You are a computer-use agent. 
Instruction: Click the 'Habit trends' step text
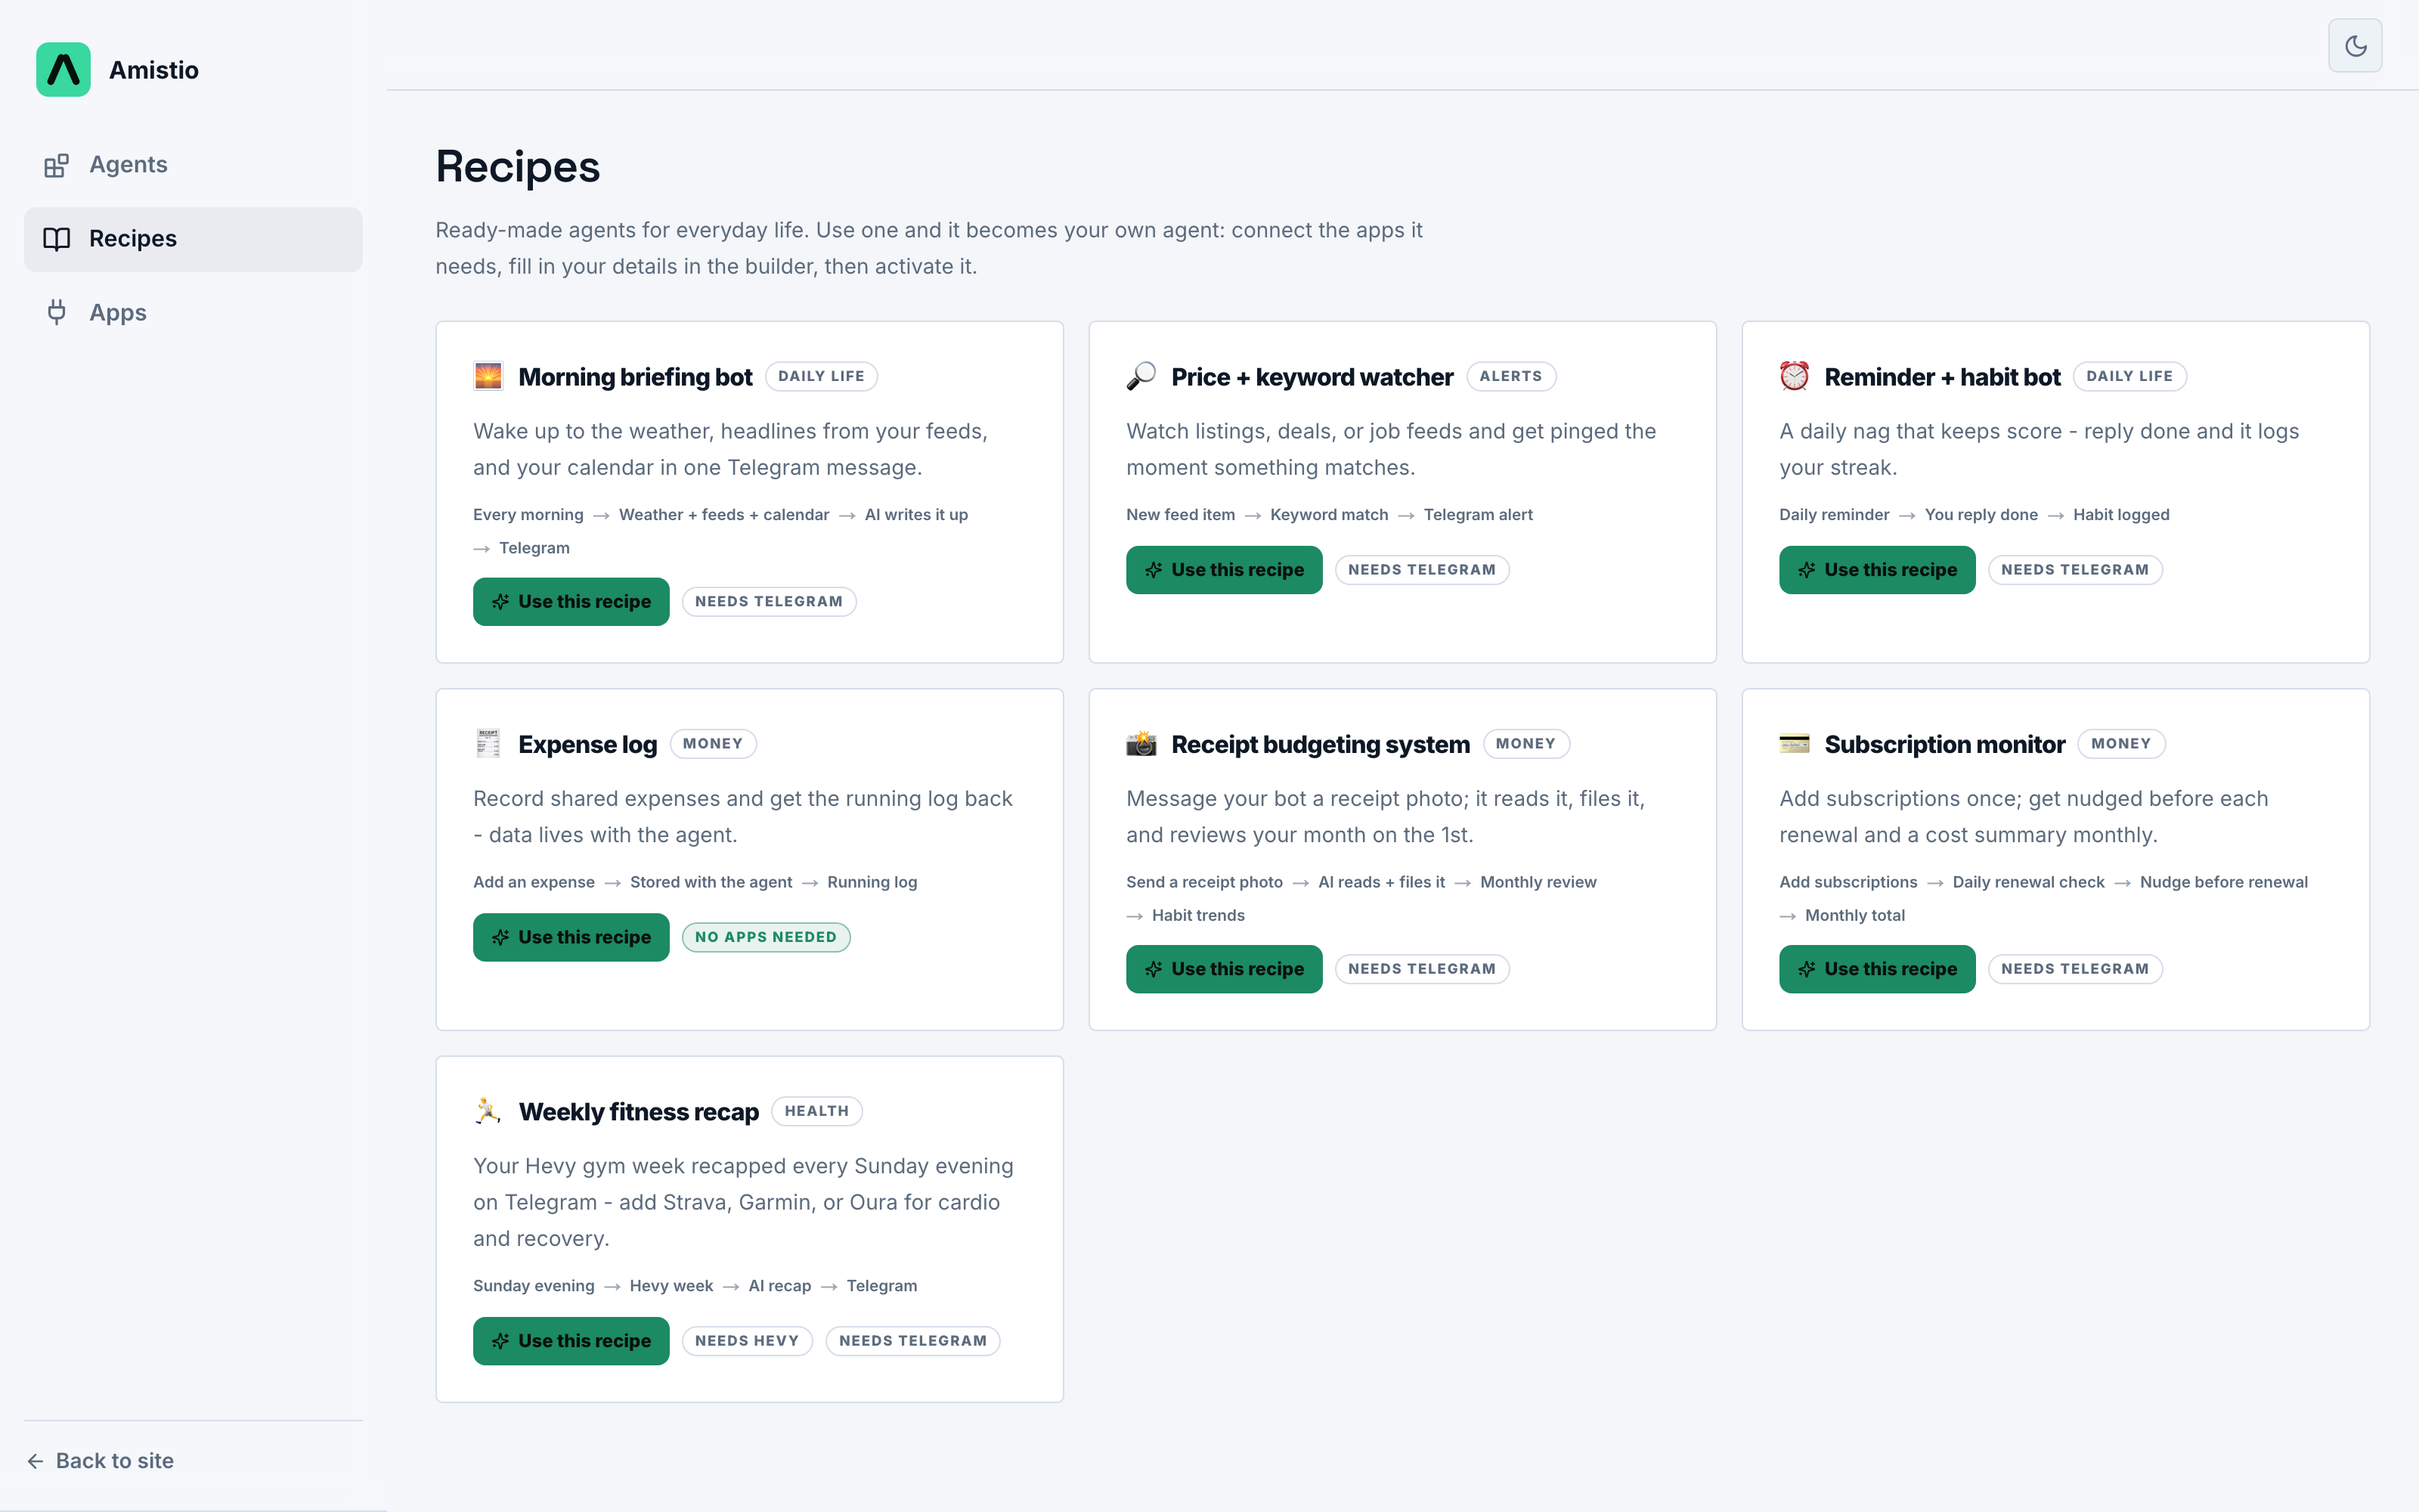pos(1197,916)
